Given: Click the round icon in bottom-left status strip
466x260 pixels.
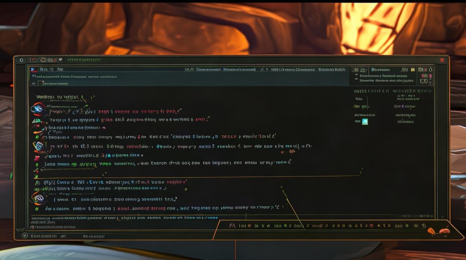Looking at the screenshot, I should (x=25, y=236).
